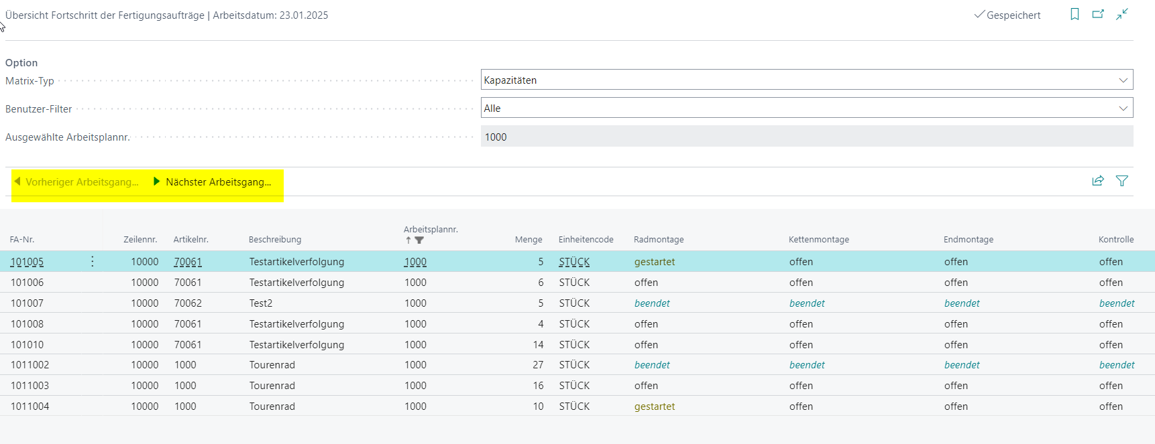
Task: Click the Endmontage column header
Action: point(969,239)
